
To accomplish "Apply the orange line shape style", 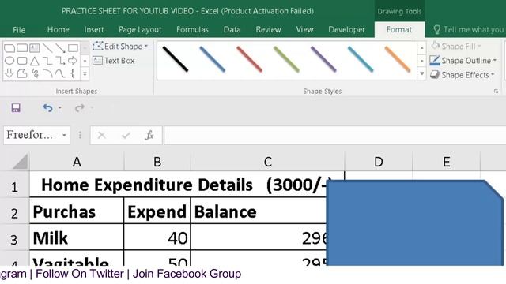I will 398,59.
